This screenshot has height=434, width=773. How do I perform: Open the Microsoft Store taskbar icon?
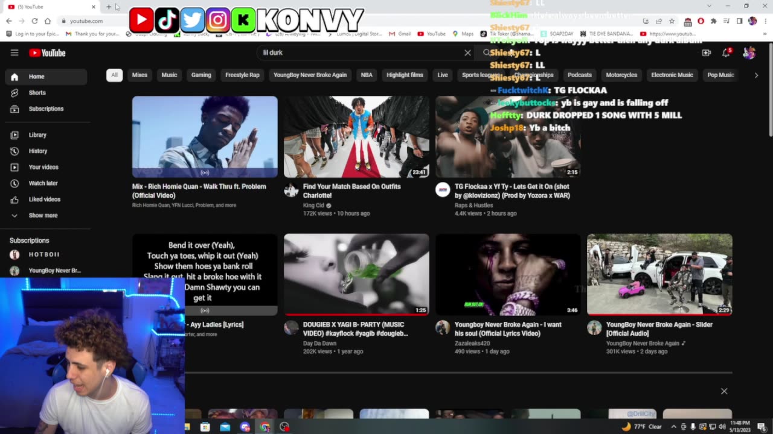point(205,427)
